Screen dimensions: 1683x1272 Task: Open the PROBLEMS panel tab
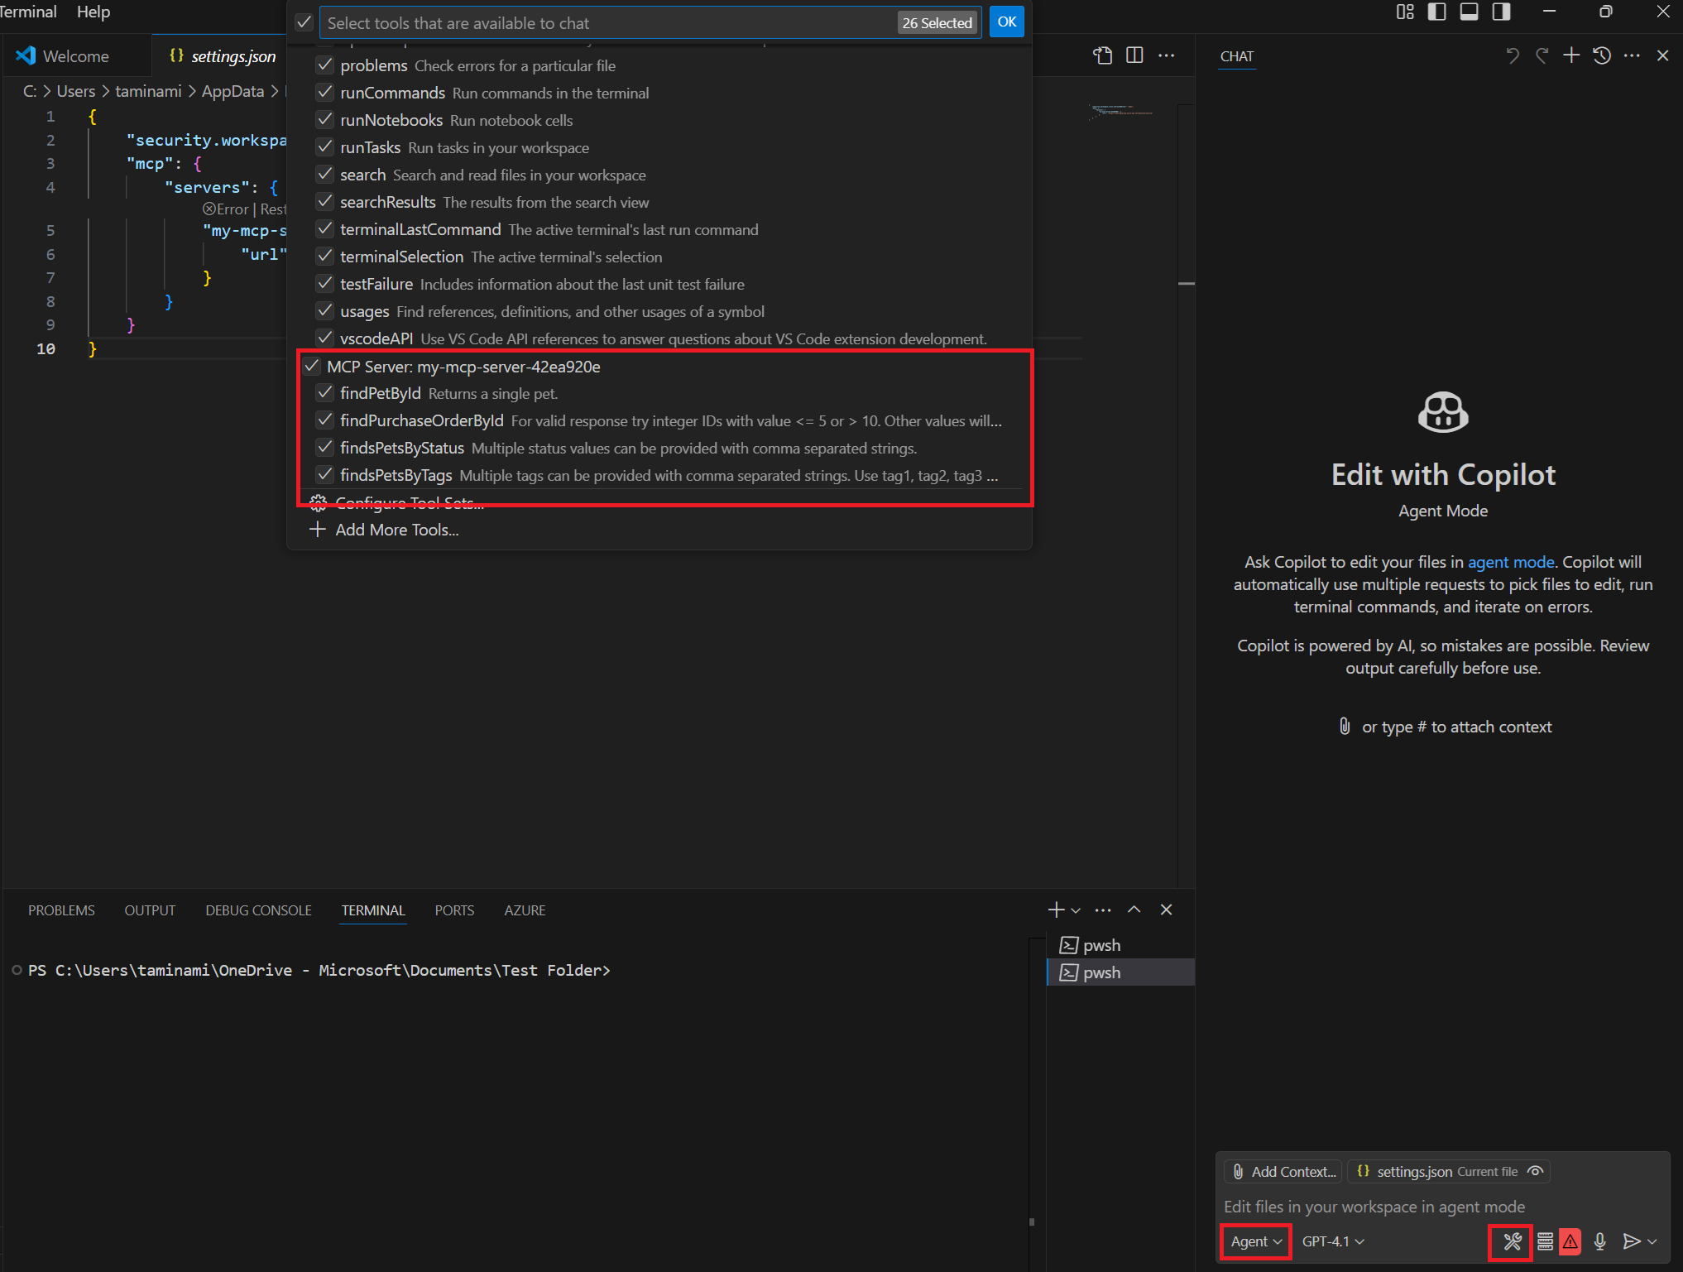coord(61,910)
